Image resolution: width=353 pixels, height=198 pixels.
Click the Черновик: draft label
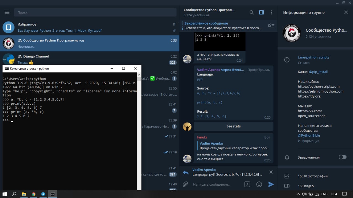pyautogui.click(x=26, y=47)
